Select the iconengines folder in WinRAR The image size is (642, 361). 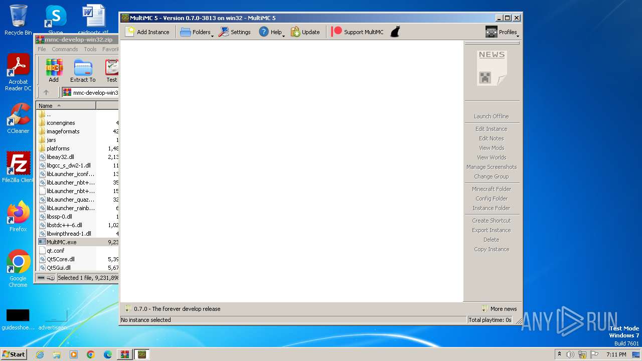pos(61,123)
